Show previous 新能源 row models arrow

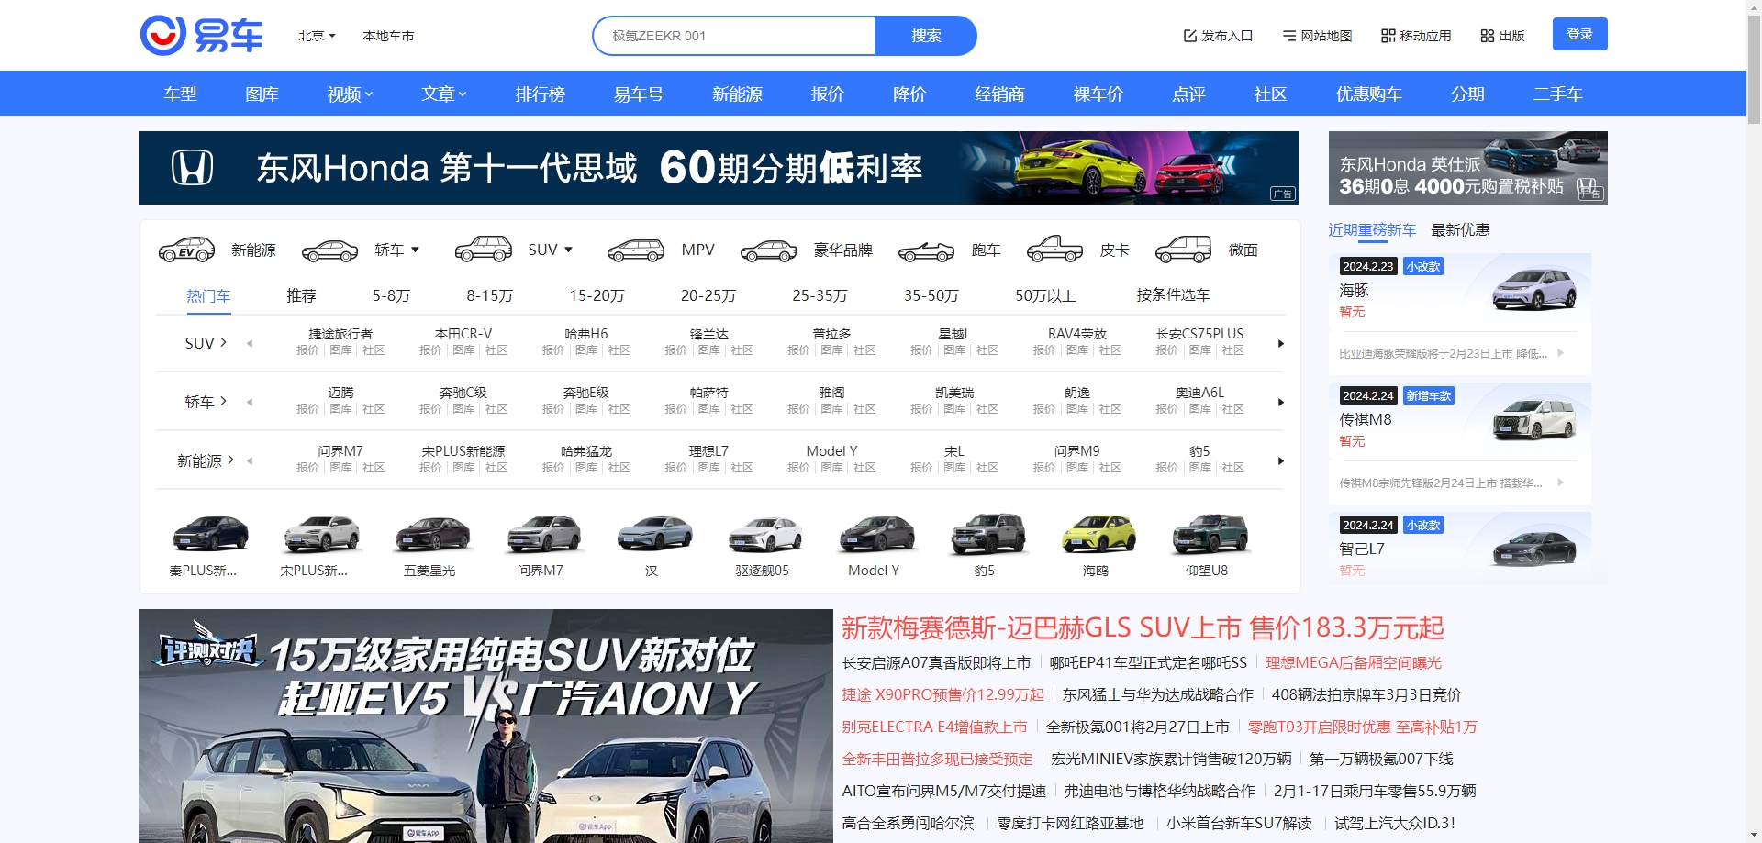[x=250, y=460]
